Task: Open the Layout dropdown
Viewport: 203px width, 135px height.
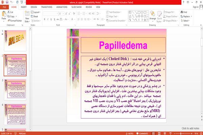Action: (36, 12)
